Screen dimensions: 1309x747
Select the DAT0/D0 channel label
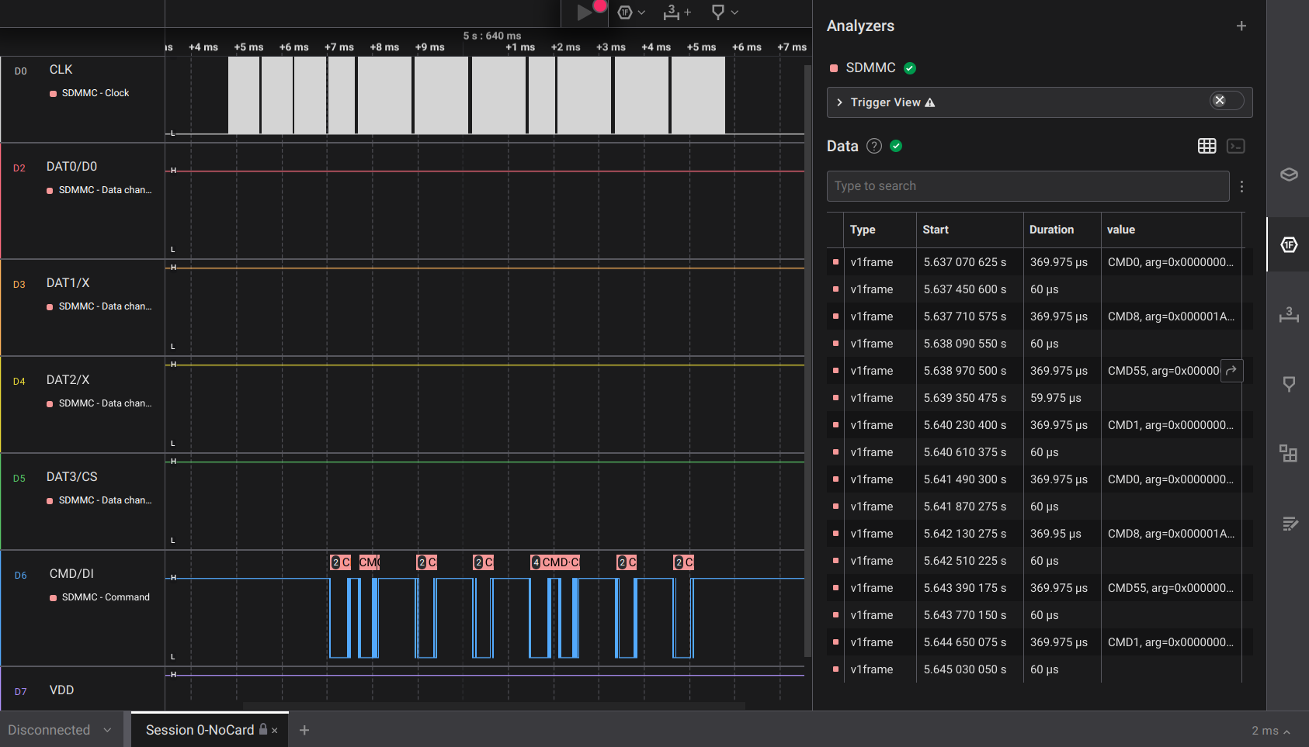[x=71, y=167]
